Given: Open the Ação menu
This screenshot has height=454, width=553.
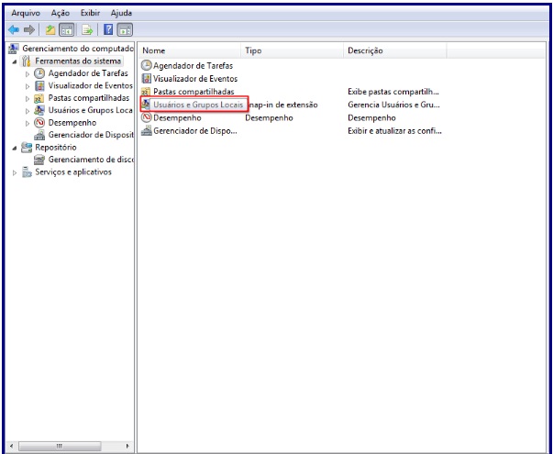Looking at the screenshot, I should [x=61, y=13].
